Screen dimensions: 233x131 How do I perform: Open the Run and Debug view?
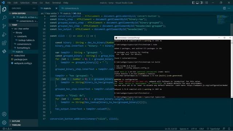(x=4, y=35)
